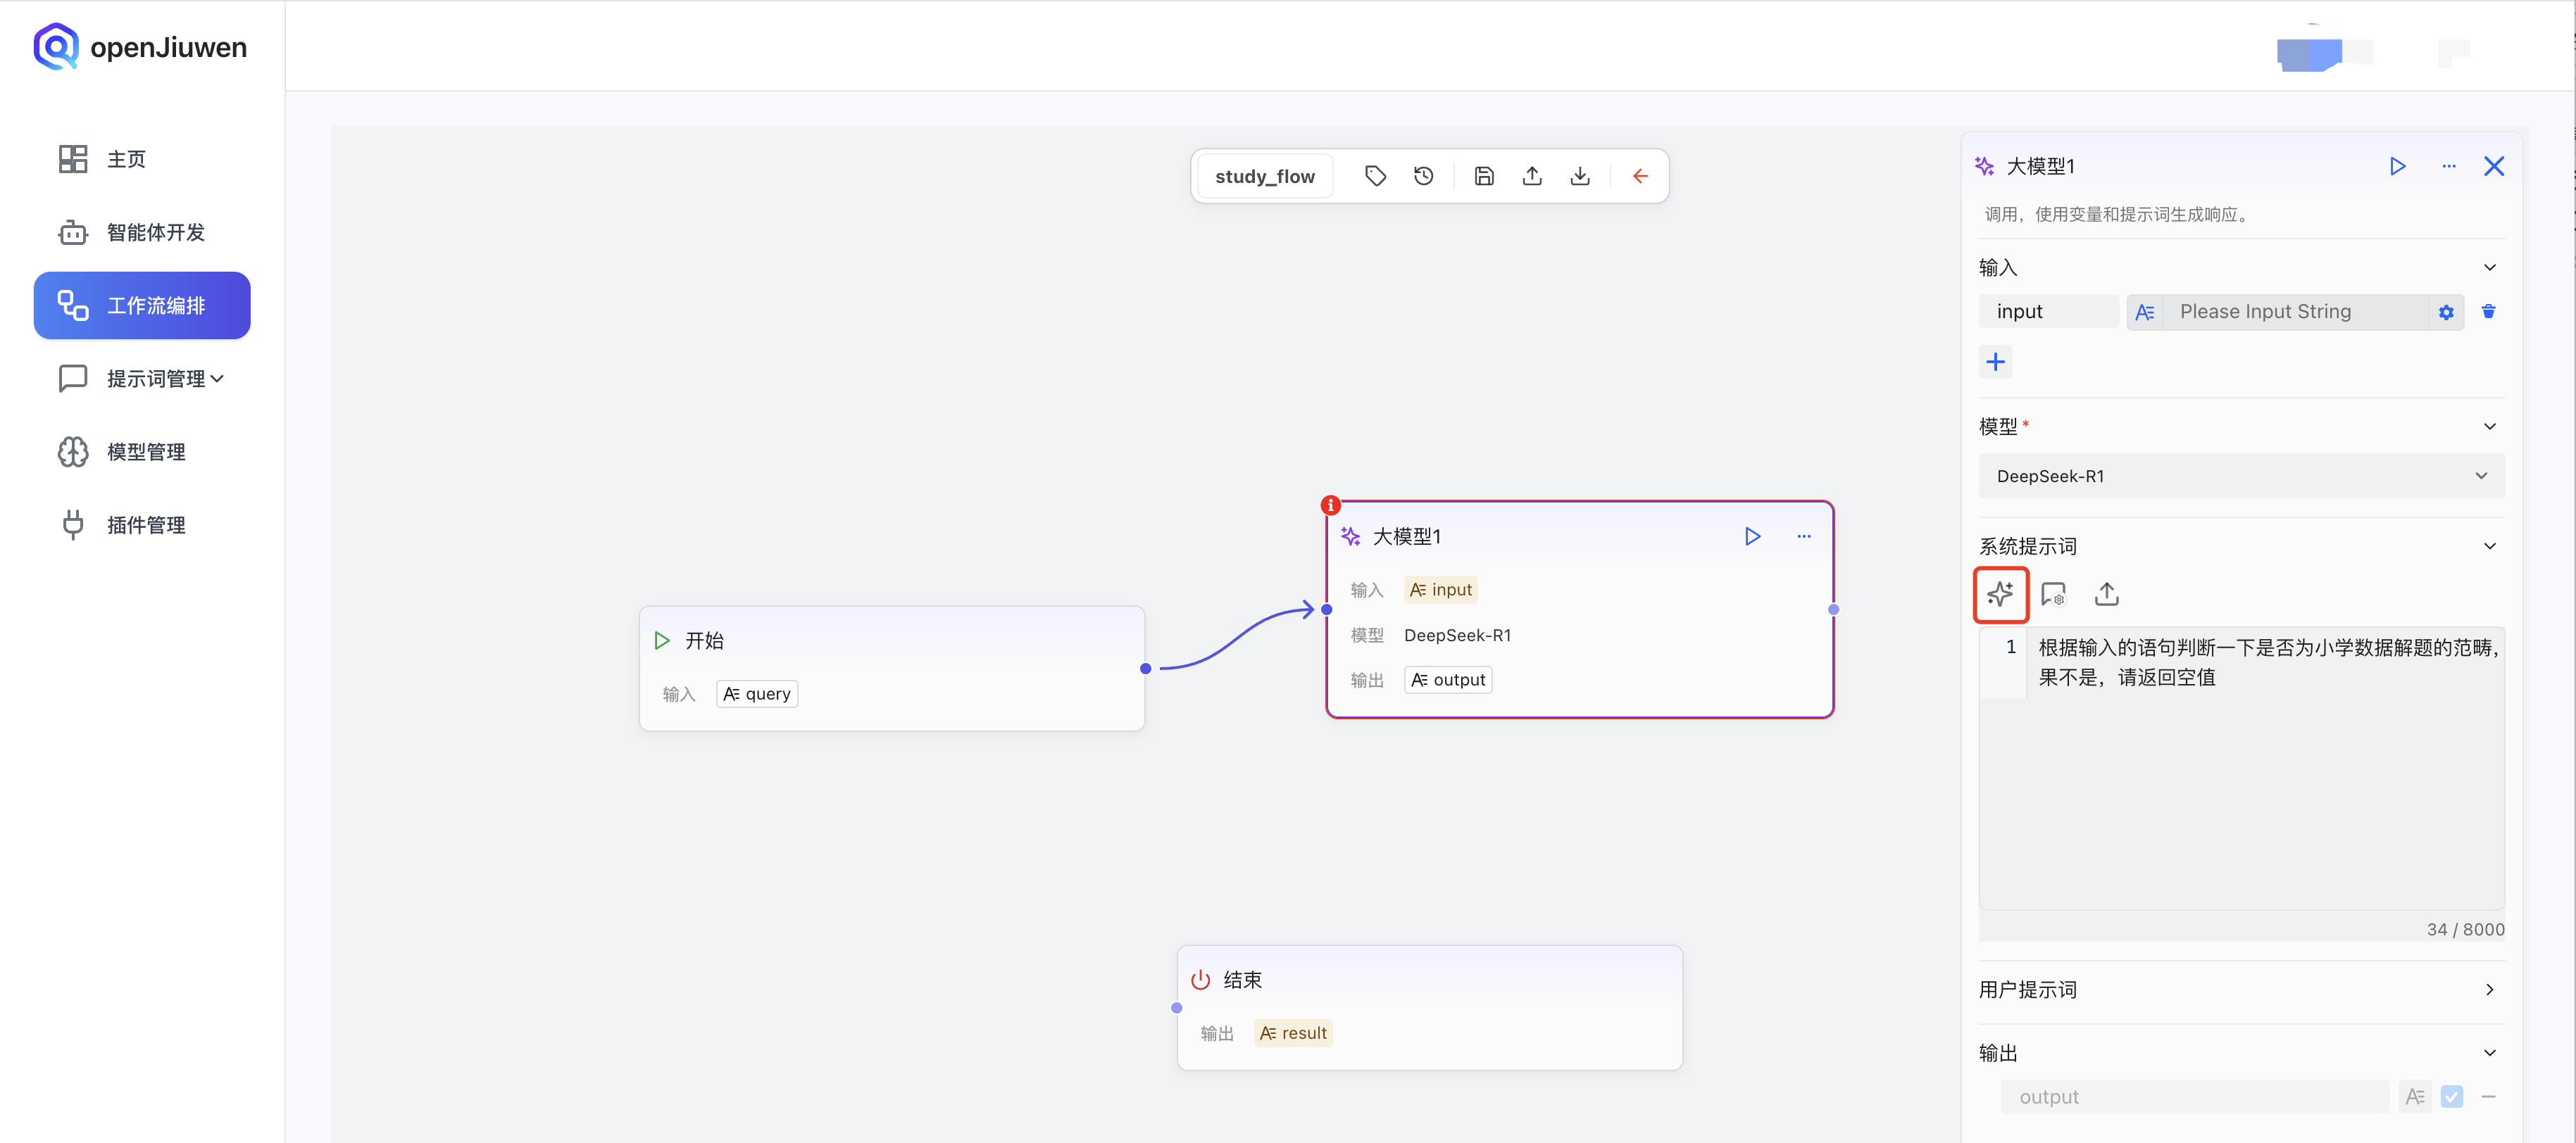2576x1143 pixels.
Task: Save the workflow with floppy disk icon
Action: pyautogui.click(x=1484, y=177)
